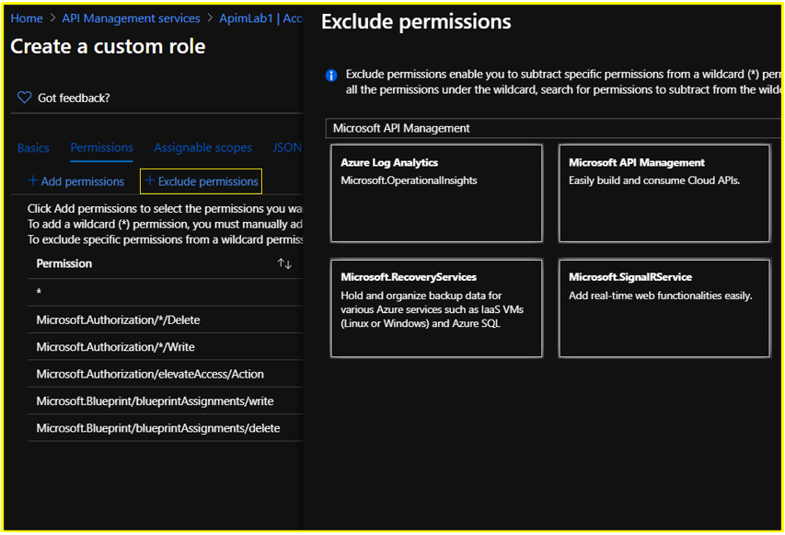Viewport: 785px width, 535px height.
Task: Click the 'Click Add permissions to select' instruction
Action: point(165,208)
